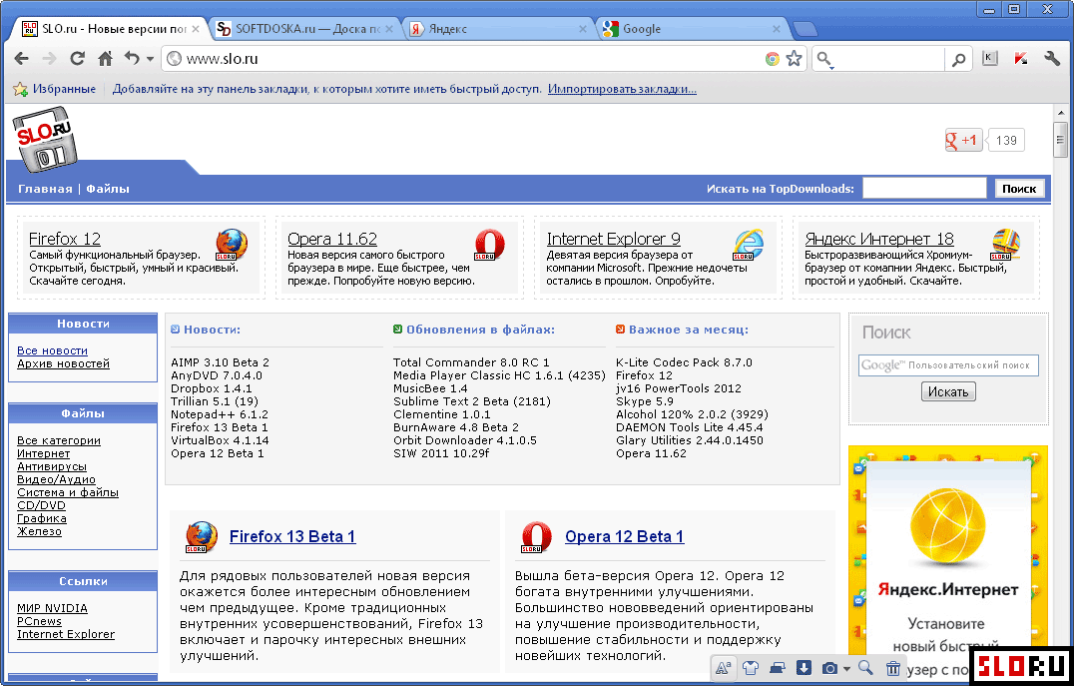The width and height of the screenshot is (1074, 686).
Task: Open the search engine selector dropdown
Action: pos(825,60)
